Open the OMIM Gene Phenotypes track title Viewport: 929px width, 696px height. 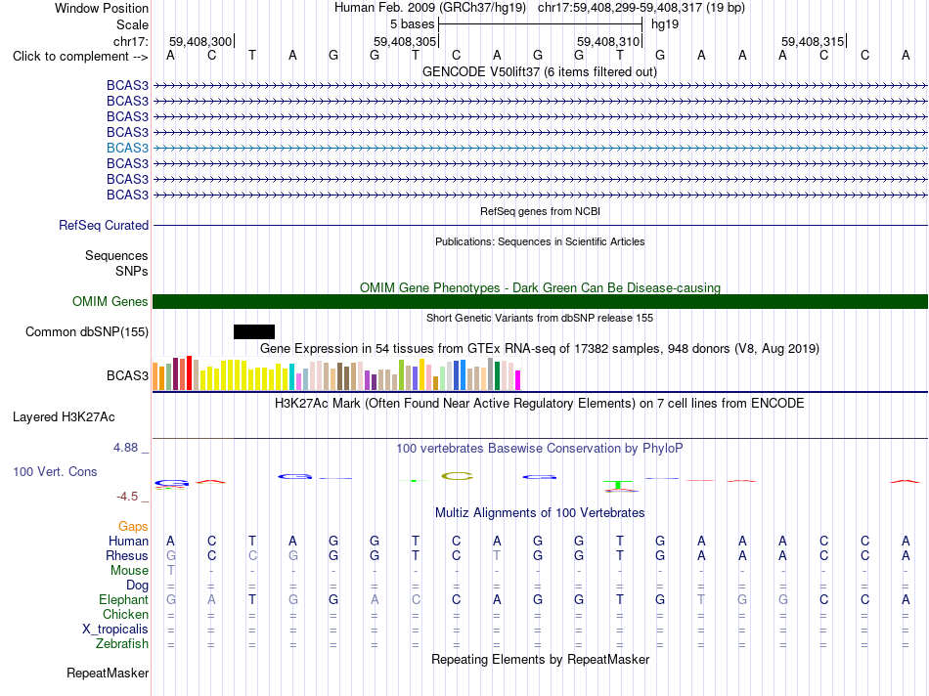[540, 287]
